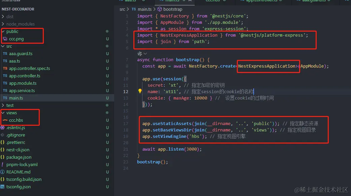Screen dimensions: 351x196
Task: Open nest-cli.json braces icon
Action: 2,150
